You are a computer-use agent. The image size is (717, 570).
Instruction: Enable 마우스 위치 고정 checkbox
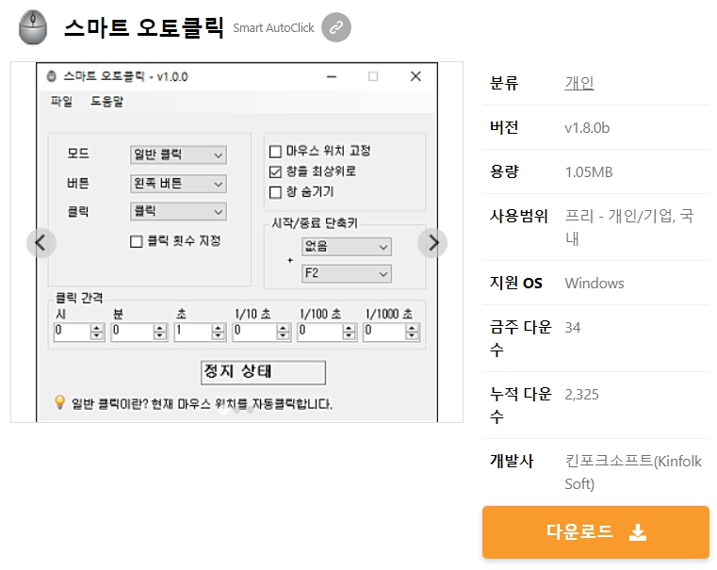point(275,152)
